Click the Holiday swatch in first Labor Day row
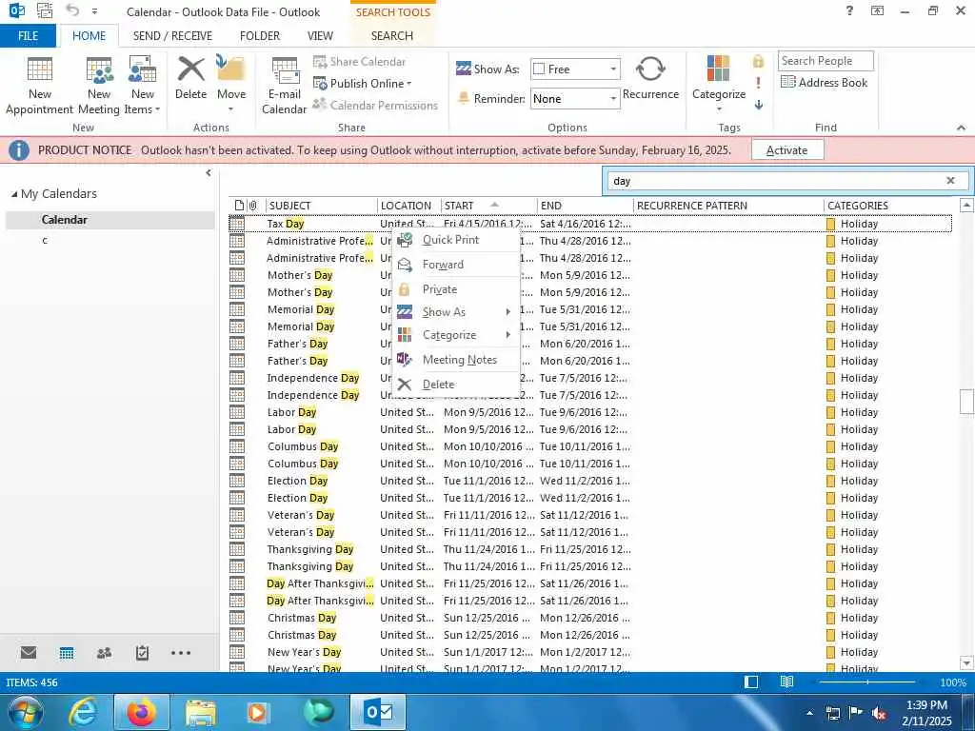The height and width of the screenshot is (731, 975). 830,412
